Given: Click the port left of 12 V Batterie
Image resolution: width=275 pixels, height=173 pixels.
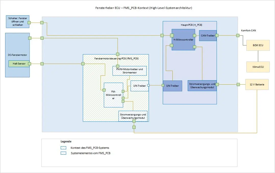Looking at the screenshot, I should (238, 85).
